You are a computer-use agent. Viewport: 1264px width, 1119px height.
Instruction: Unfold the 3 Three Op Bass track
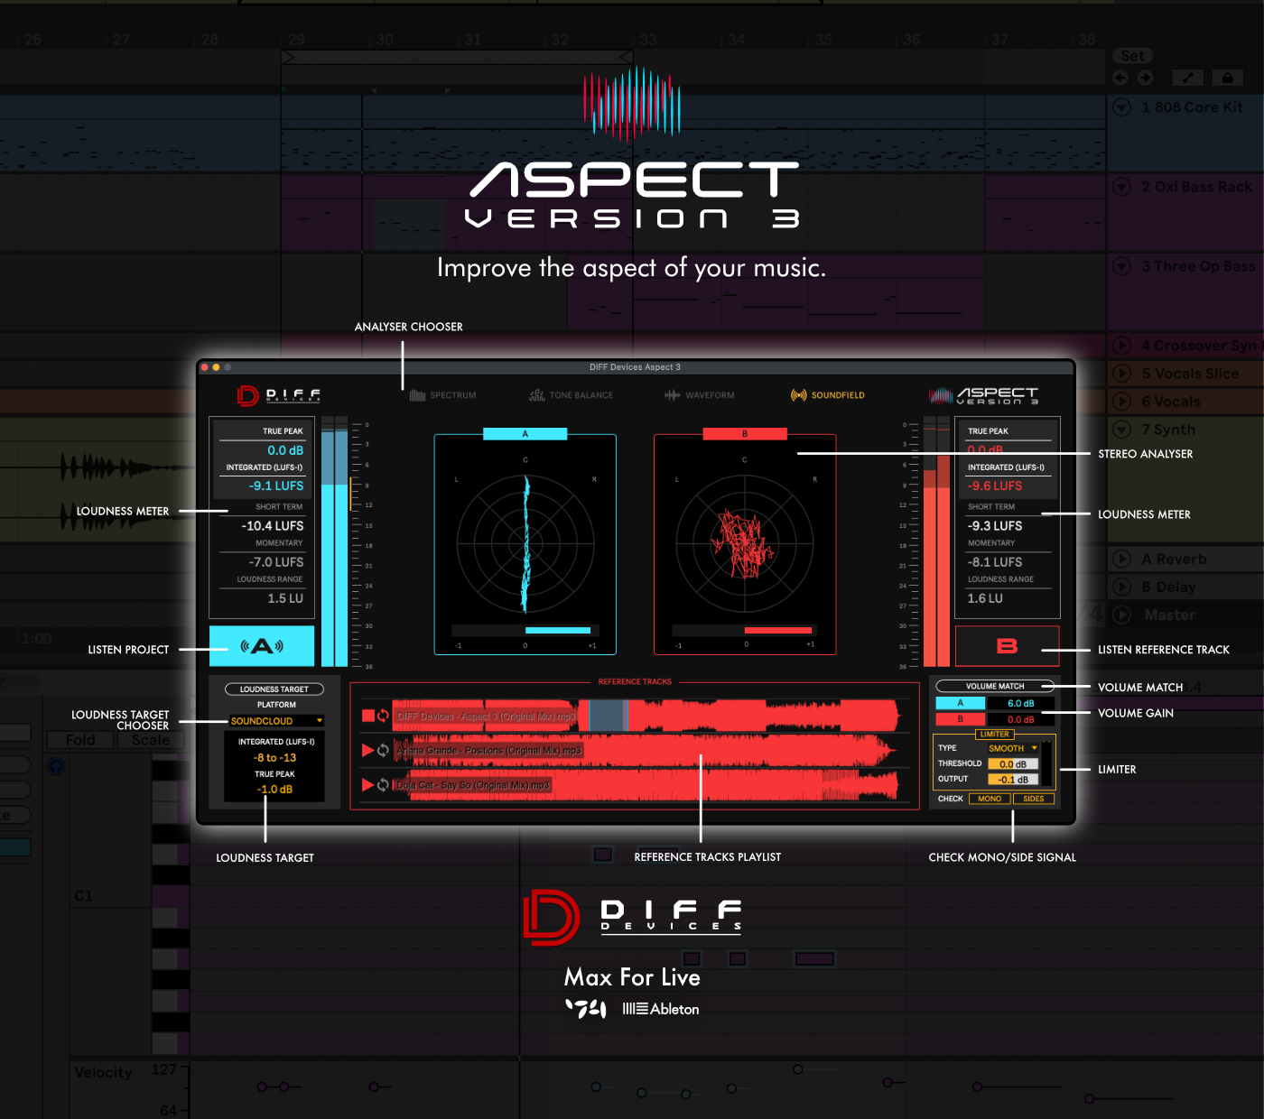click(x=1122, y=266)
